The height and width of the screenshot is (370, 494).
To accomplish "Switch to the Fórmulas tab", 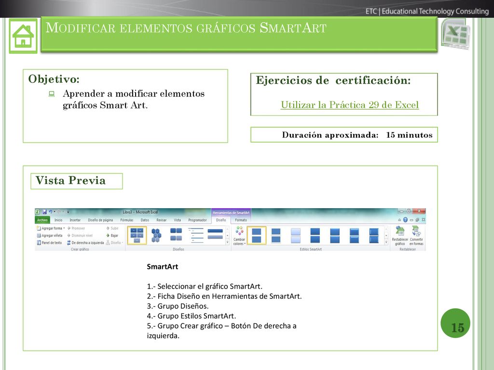I will (x=127, y=220).
